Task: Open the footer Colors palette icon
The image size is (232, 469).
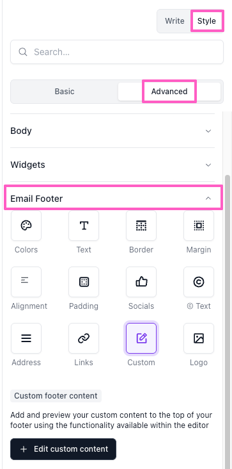Action: 26,226
